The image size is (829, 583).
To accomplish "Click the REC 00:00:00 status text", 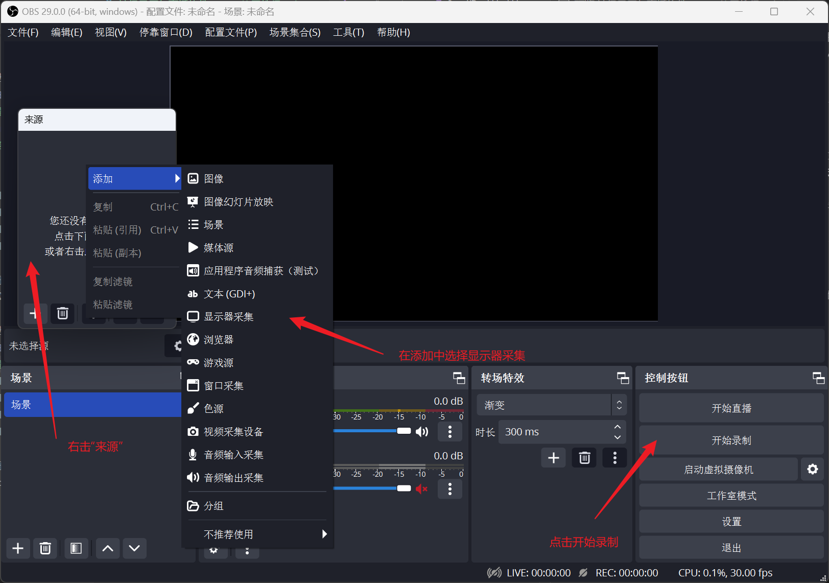I will click(627, 573).
